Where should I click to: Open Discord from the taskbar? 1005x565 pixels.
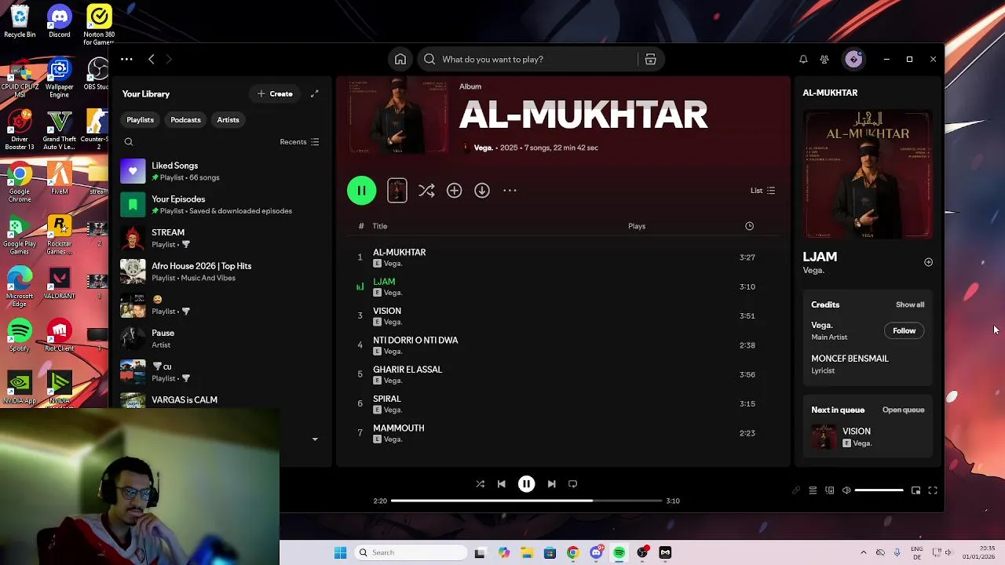(x=596, y=552)
